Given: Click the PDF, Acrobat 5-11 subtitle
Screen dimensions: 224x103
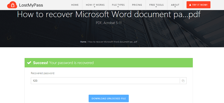Looking at the screenshot, I should coord(109,23).
